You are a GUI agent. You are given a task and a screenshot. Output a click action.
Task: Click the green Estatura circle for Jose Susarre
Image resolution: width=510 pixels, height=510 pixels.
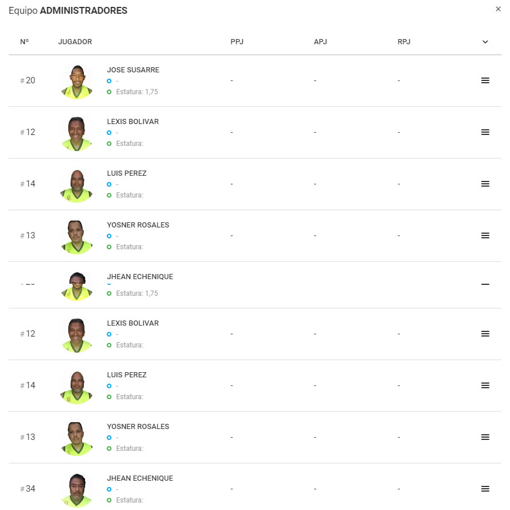pyautogui.click(x=109, y=92)
